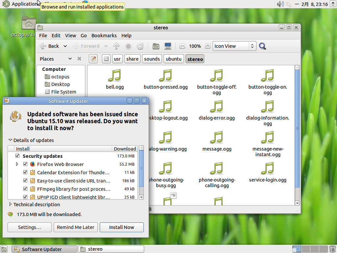Expand the Technical description section
The image size is (337, 253).
coord(10,204)
